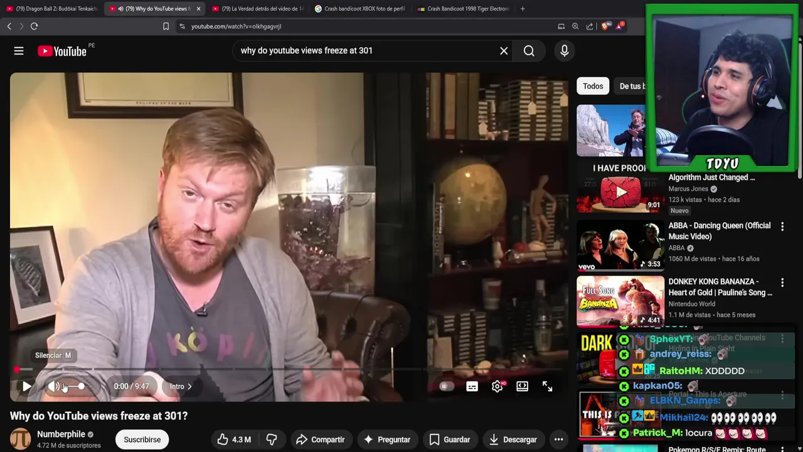Open Brave Shields lion icon
Image resolution: width=803 pixels, height=452 pixels.
pyautogui.click(x=605, y=26)
